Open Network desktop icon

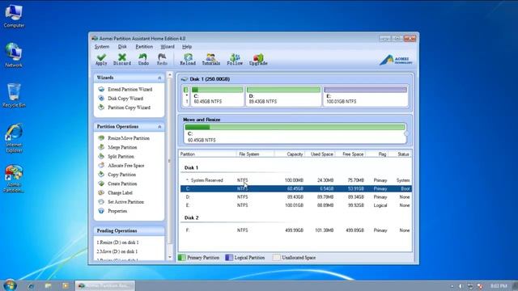click(14, 55)
